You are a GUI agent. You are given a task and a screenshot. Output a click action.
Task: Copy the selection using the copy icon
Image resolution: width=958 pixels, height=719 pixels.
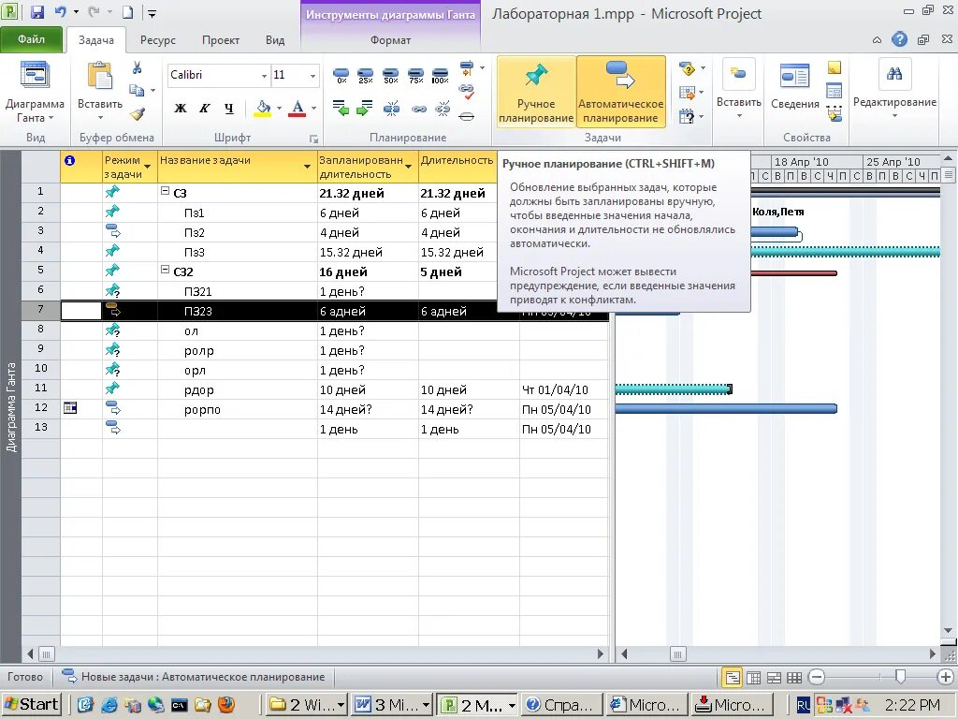click(137, 90)
